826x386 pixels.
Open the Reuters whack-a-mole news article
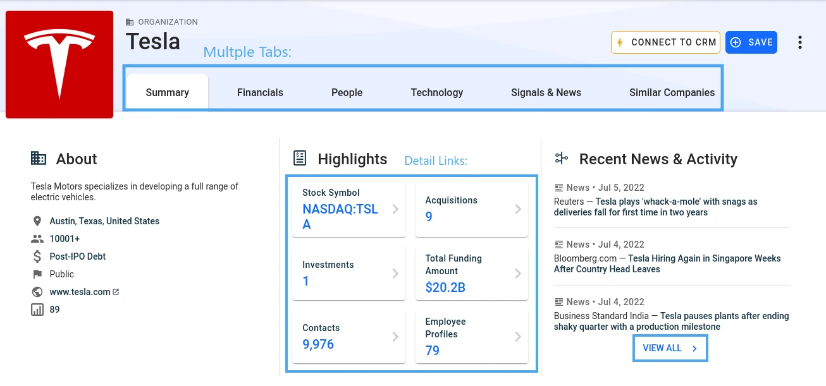pyautogui.click(x=655, y=207)
